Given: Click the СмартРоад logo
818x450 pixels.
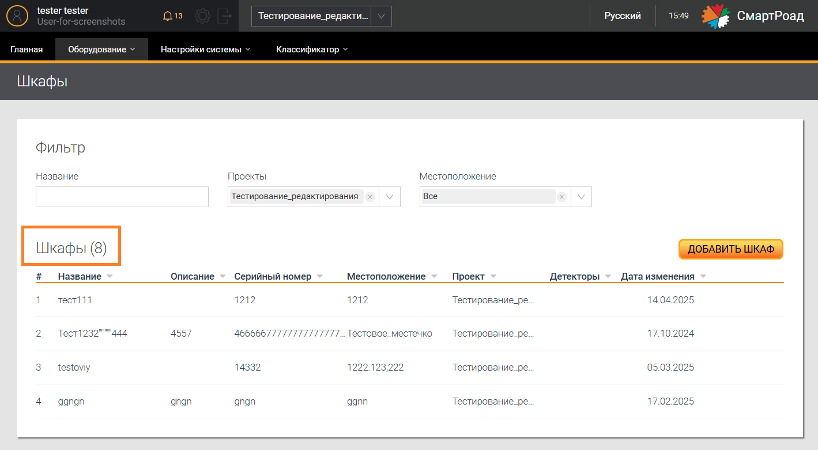Looking at the screenshot, I should tap(752, 16).
